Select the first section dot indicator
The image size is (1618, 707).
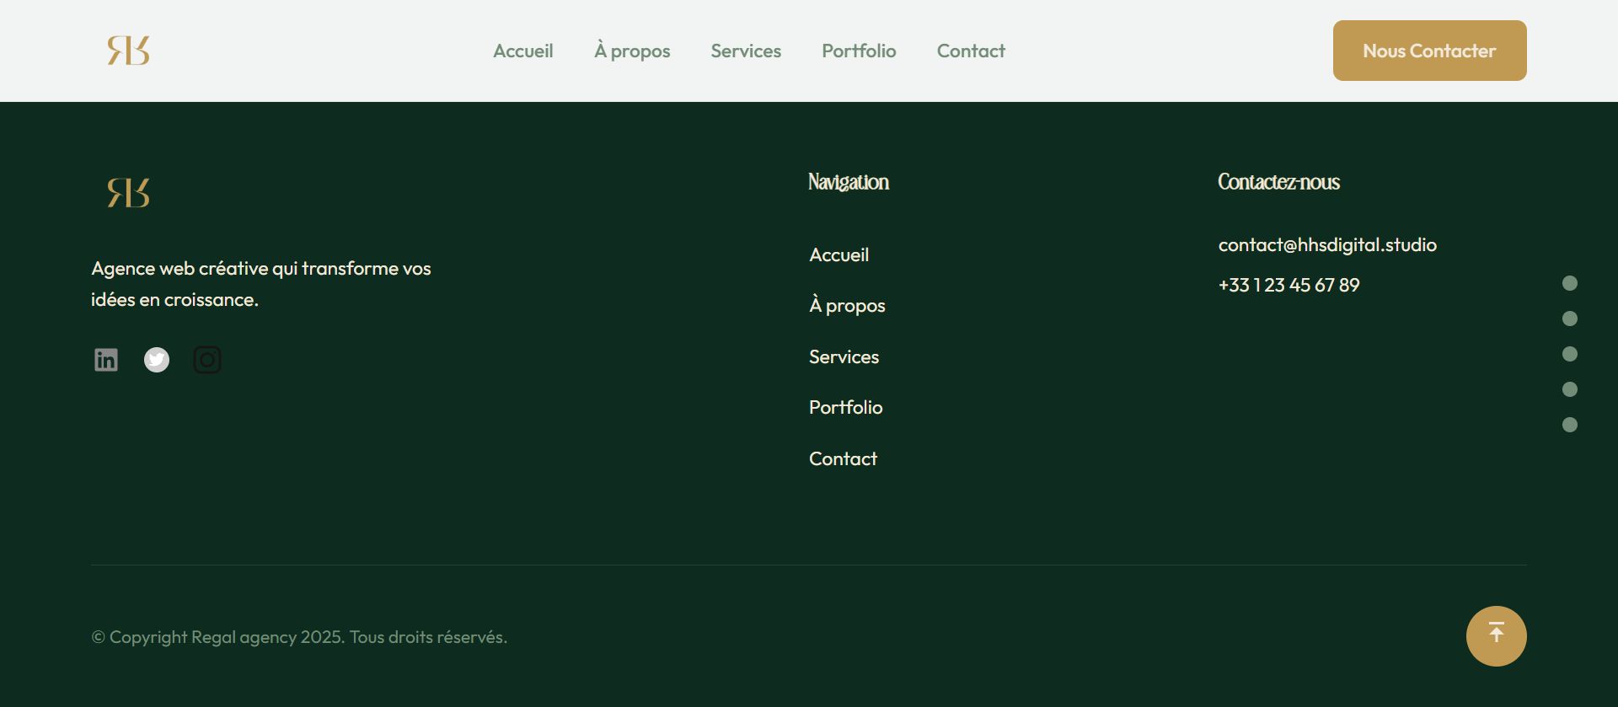(x=1569, y=283)
